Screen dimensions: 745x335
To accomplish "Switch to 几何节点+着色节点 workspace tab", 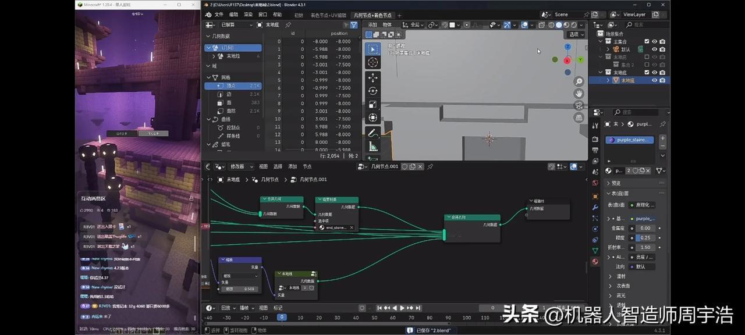I will click(x=373, y=15).
